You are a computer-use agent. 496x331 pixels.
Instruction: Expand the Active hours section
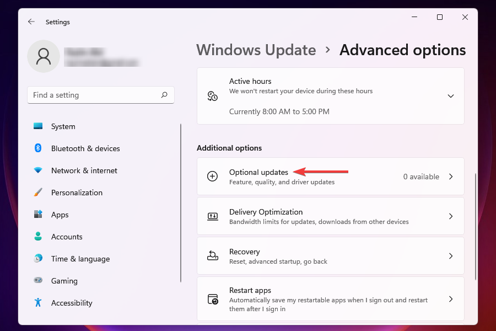click(x=450, y=96)
